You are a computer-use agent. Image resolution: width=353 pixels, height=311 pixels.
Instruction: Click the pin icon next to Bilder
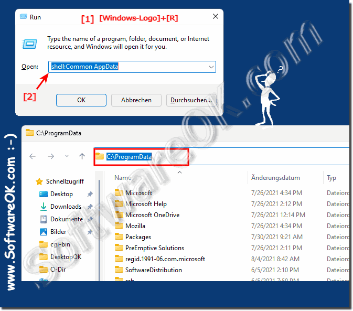pos(90,232)
